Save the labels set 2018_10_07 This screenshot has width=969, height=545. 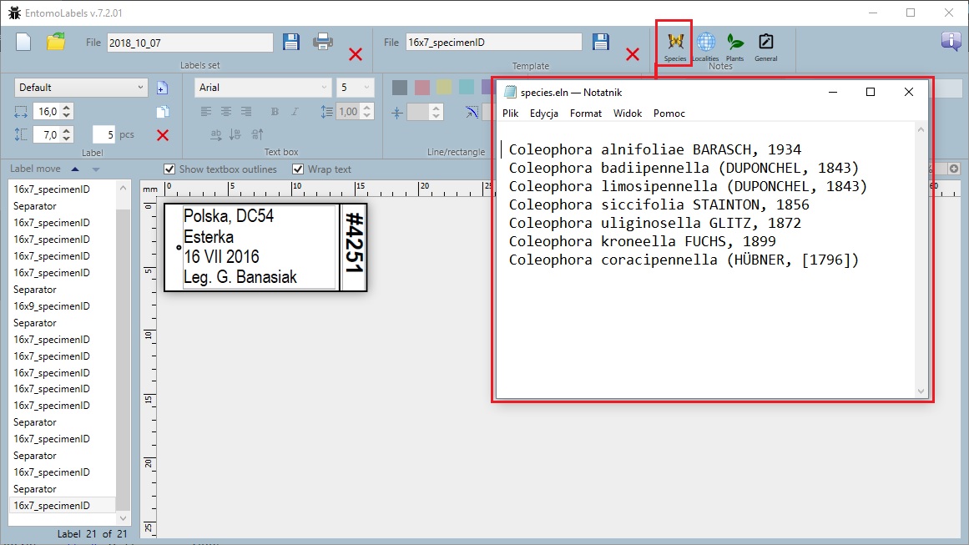click(290, 42)
